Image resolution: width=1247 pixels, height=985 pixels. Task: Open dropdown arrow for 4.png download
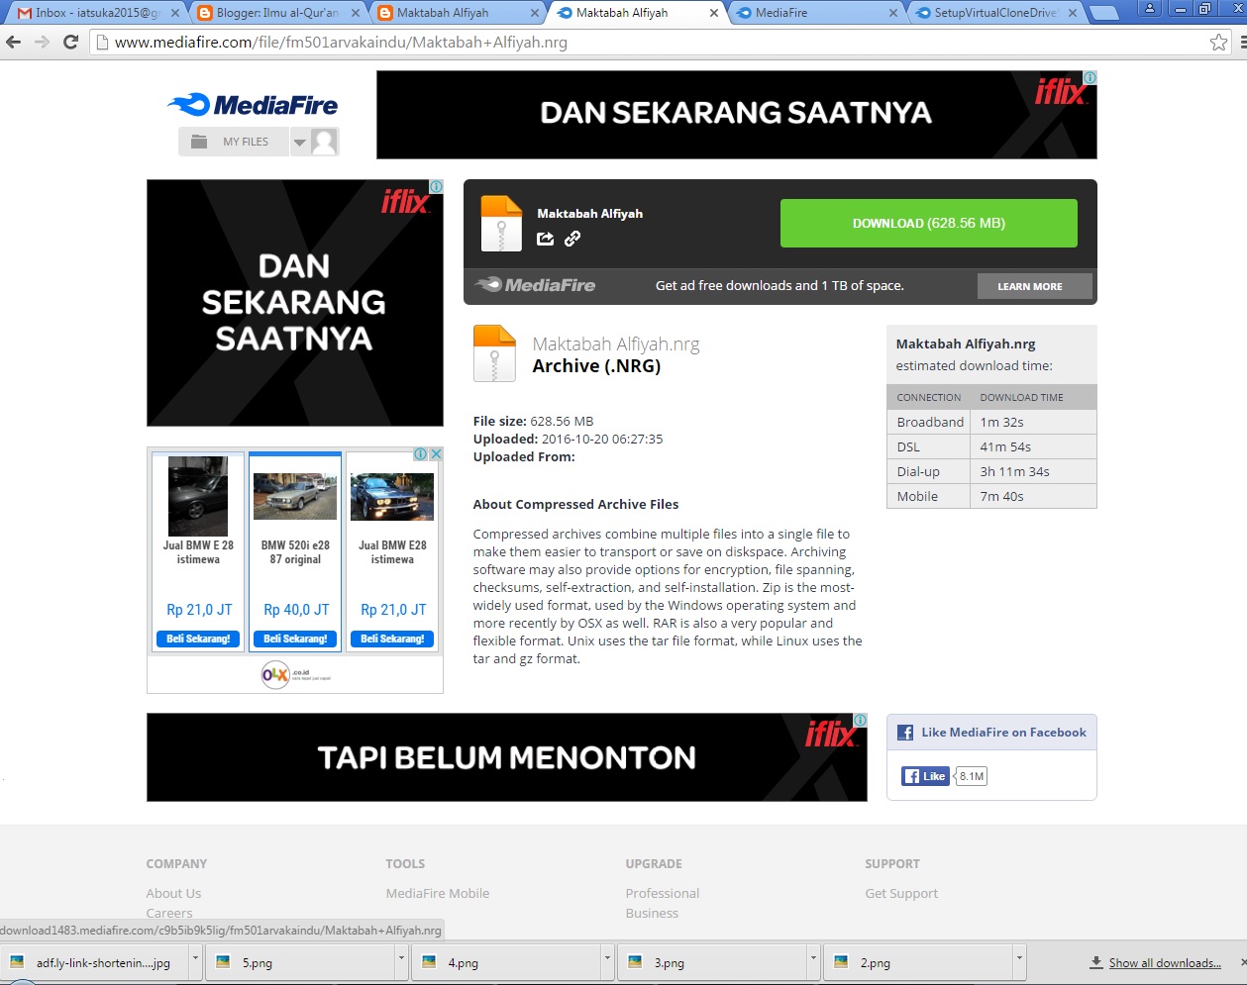(x=607, y=960)
